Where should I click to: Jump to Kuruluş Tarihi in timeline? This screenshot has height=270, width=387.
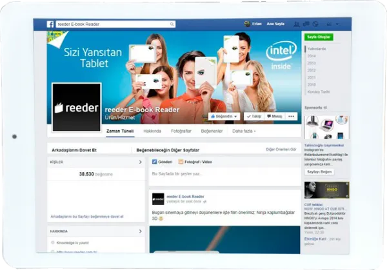319,92
